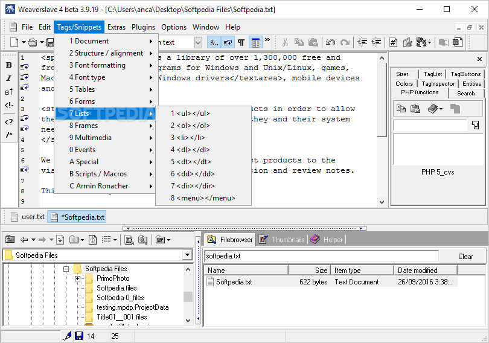This screenshot has width=489, height=343.
Task: Choose '1 <ul></ul>' from Lists submenu
Action: click(x=203, y=114)
